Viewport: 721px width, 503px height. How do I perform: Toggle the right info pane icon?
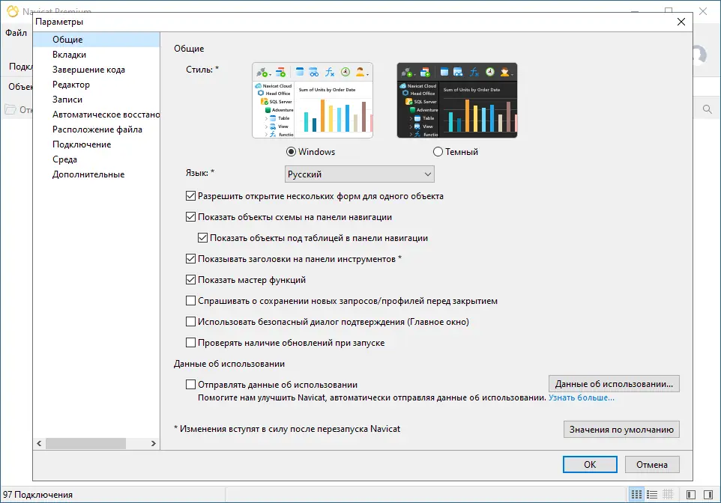coord(708,494)
